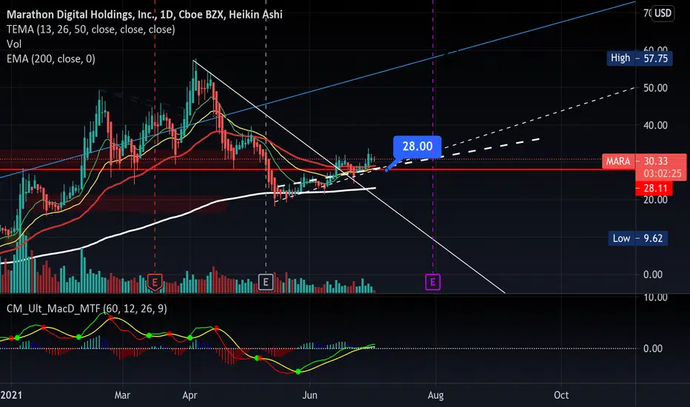Click the Apr date on time axis
The image size is (690, 407).
tap(190, 395)
